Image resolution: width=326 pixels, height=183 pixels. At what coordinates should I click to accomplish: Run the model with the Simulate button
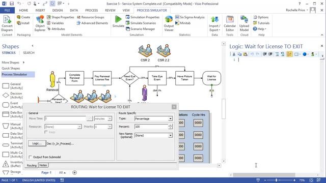118,21
